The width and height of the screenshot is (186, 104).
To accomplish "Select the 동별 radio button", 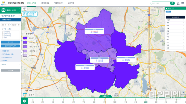I will [8, 29].
